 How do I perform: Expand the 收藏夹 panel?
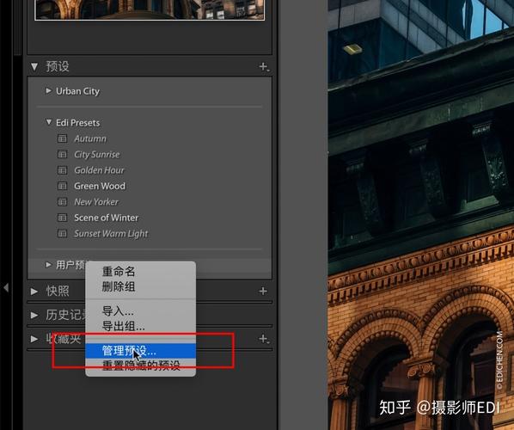[x=34, y=339]
